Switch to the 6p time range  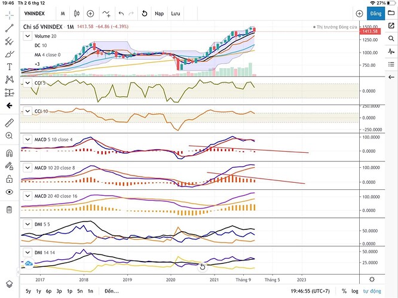(48, 291)
